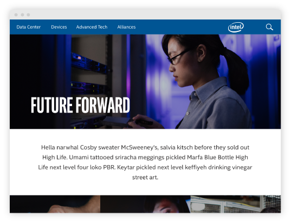Open the Data Center menu
The image size is (291, 223).
pos(29,27)
